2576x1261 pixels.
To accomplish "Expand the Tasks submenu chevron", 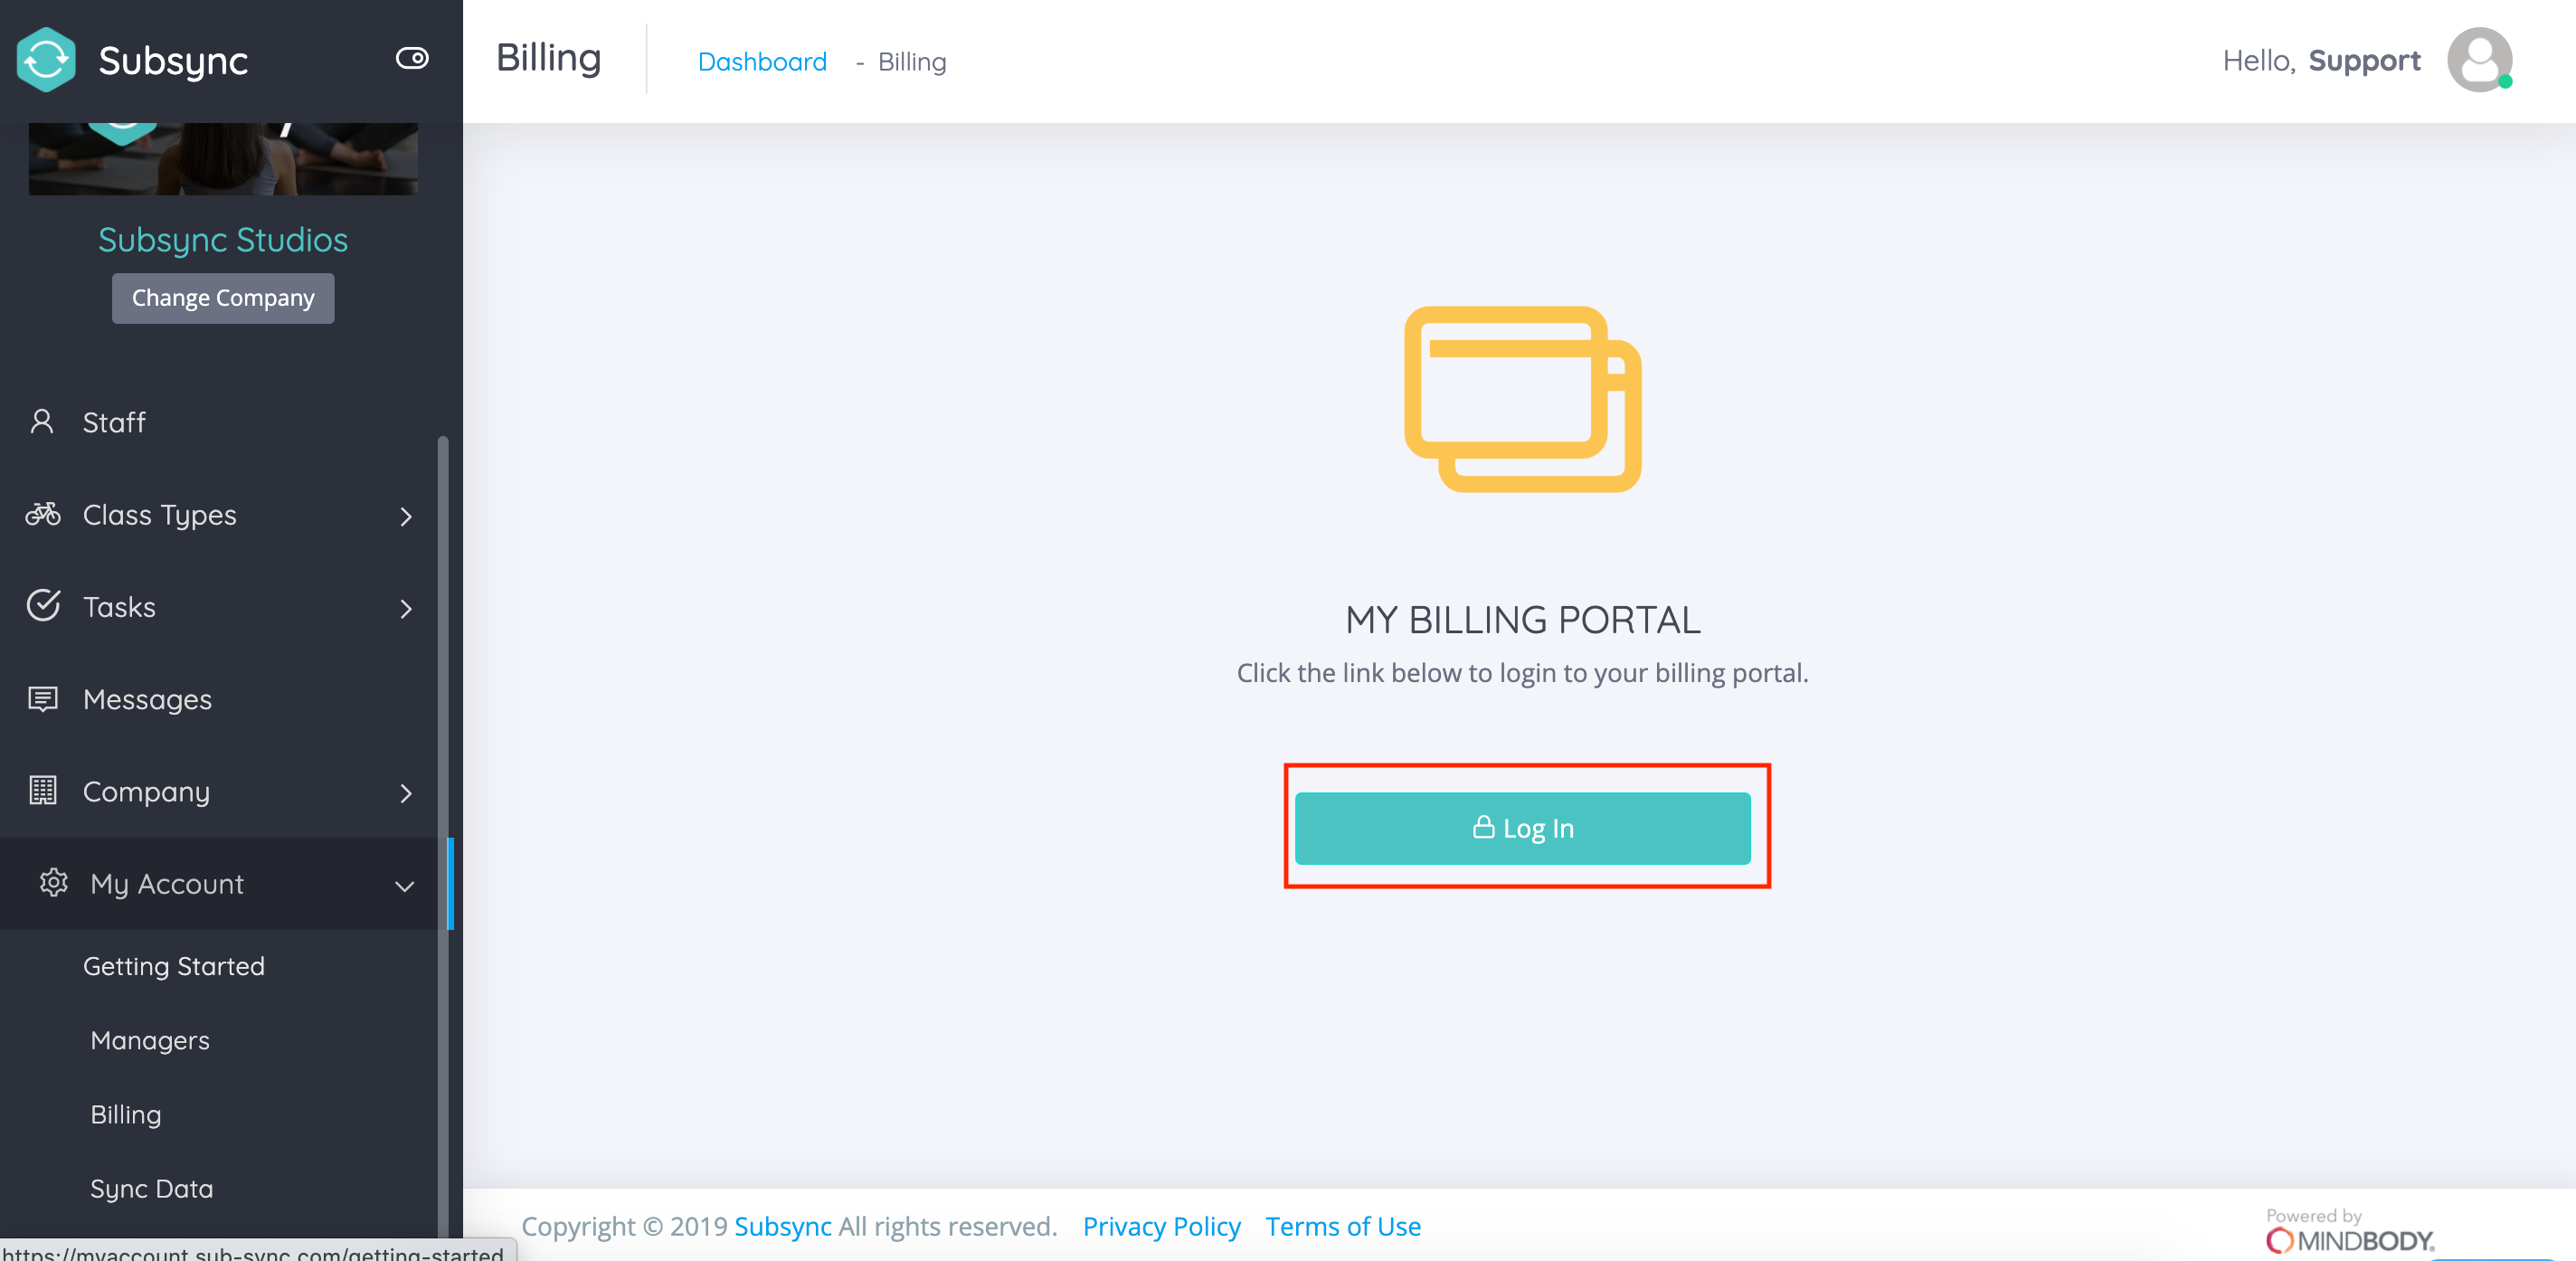I will (x=405, y=608).
